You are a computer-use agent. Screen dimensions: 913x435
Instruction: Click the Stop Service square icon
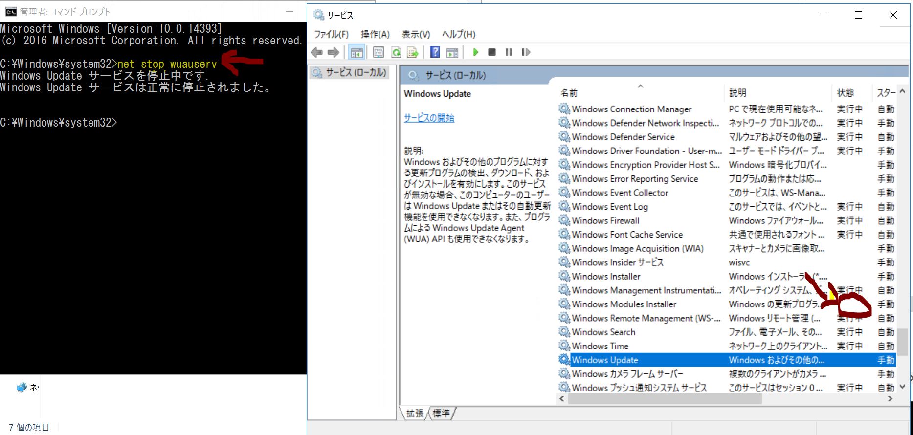pos(492,52)
